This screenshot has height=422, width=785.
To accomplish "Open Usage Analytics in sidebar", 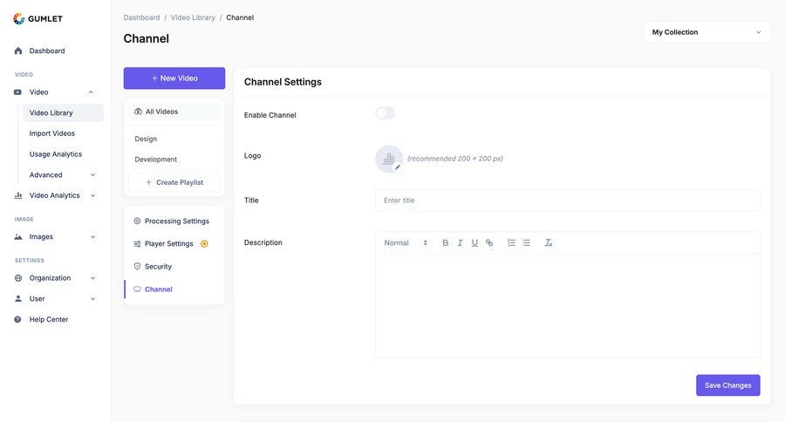I will click(56, 154).
